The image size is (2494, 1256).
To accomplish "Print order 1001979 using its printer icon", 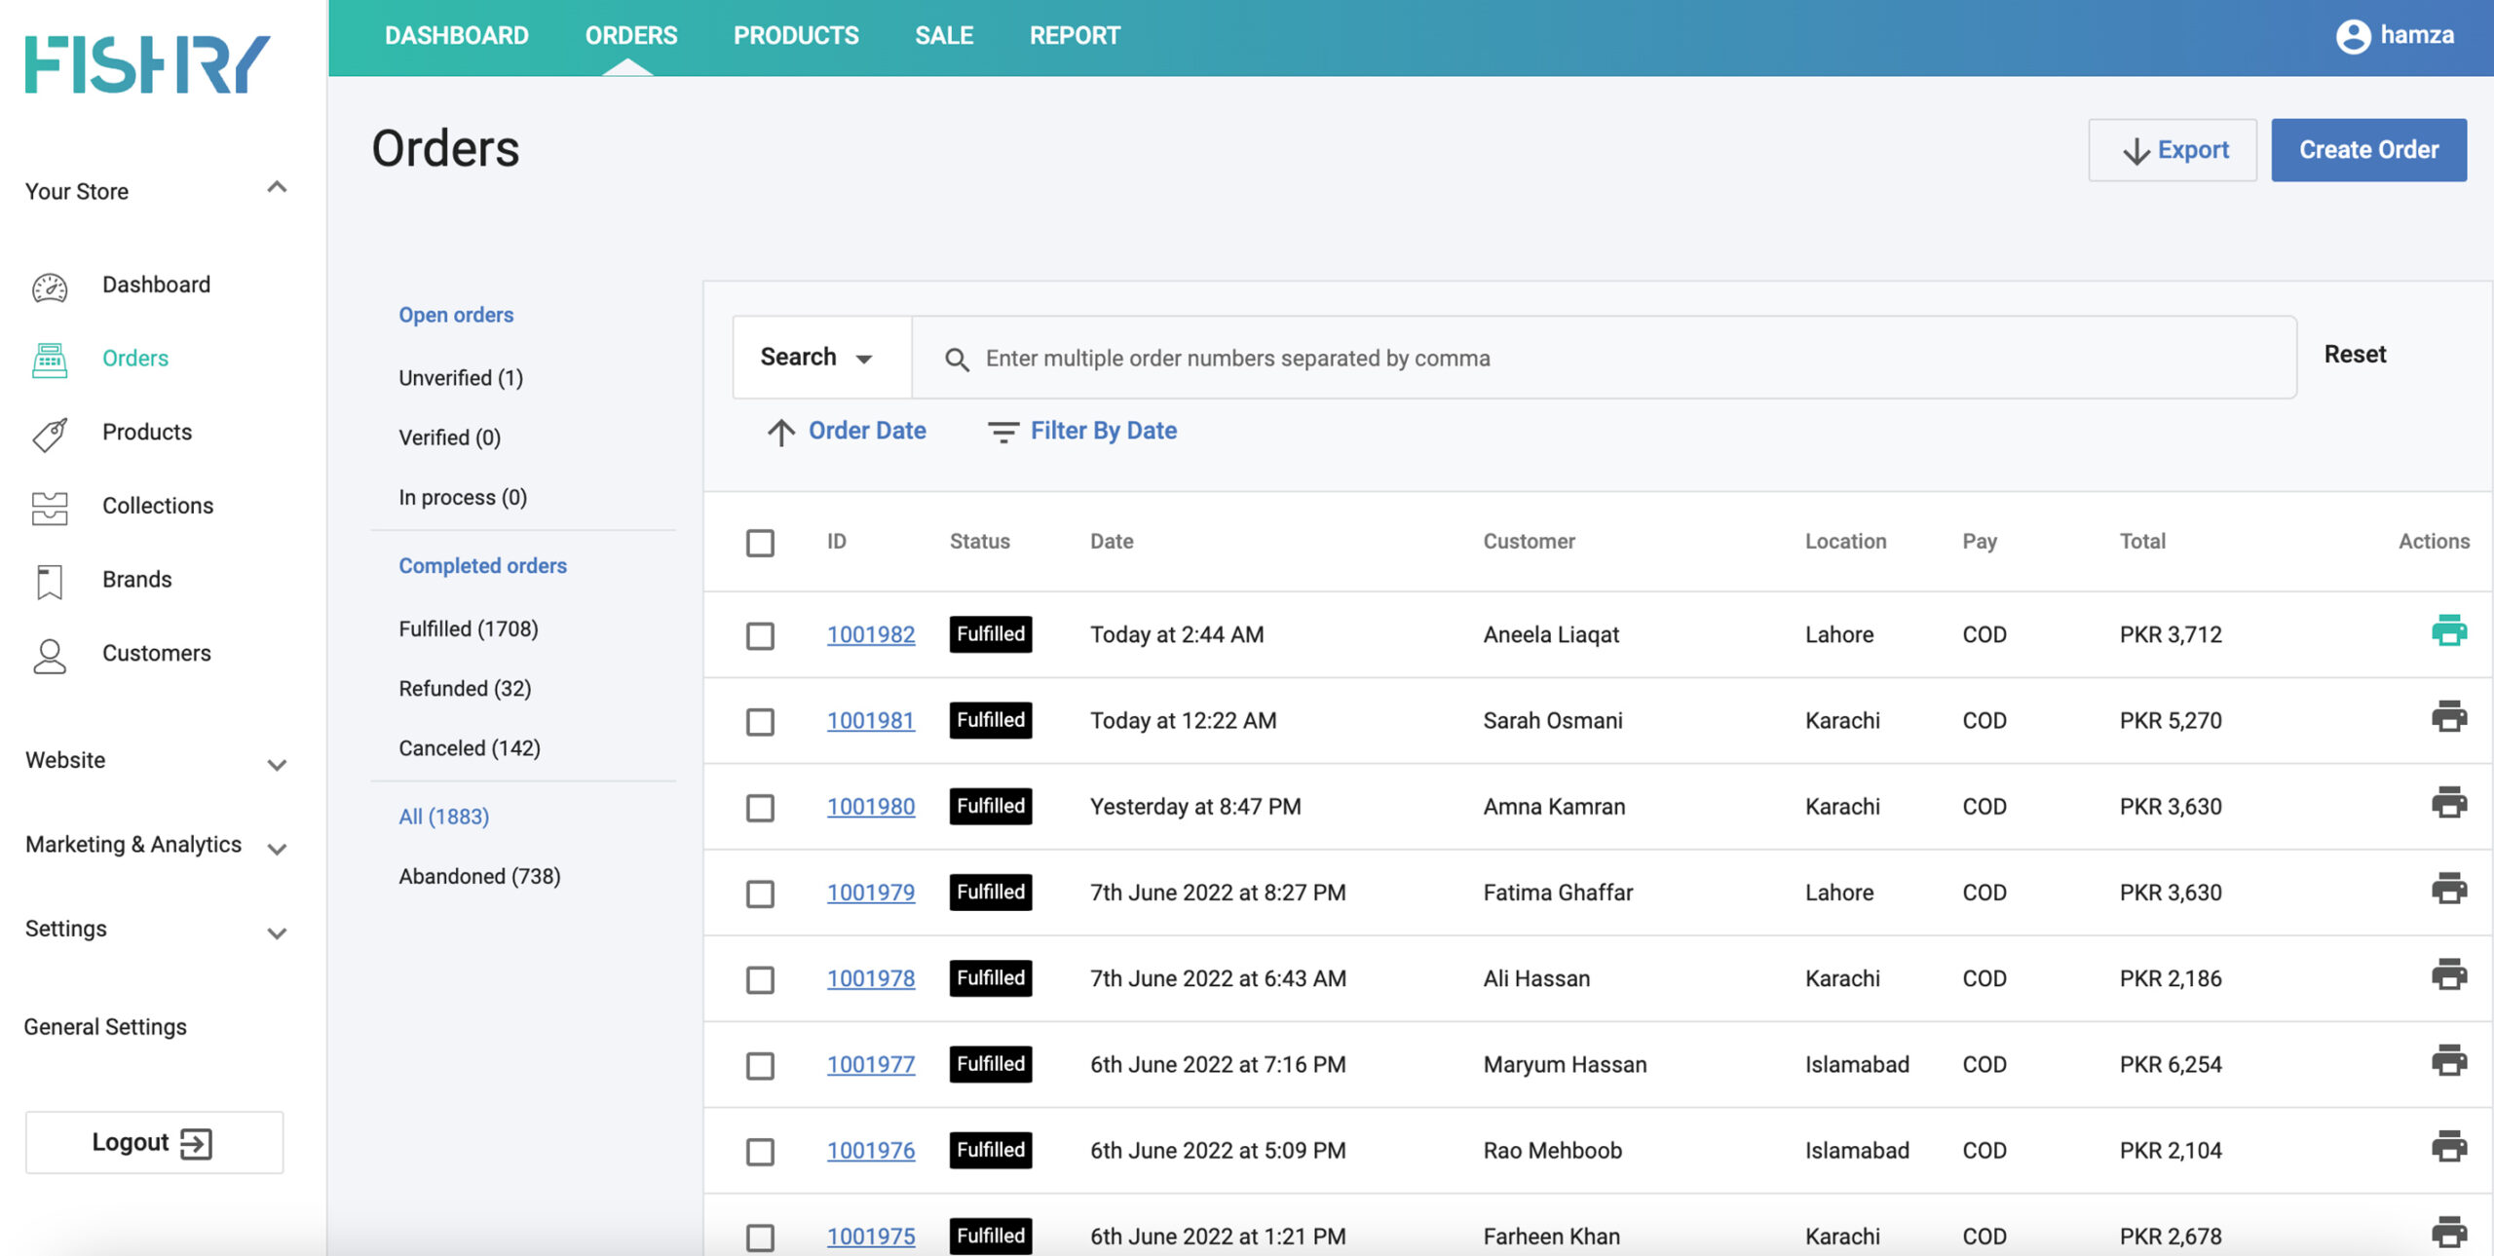I will [x=2448, y=890].
